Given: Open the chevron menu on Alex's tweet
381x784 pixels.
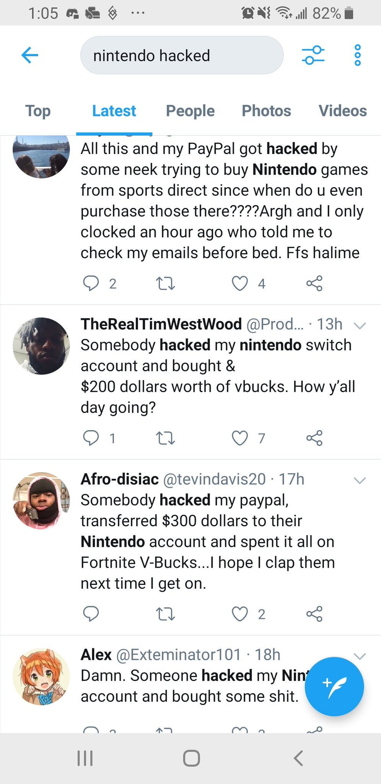Looking at the screenshot, I should tap(360, 656).
